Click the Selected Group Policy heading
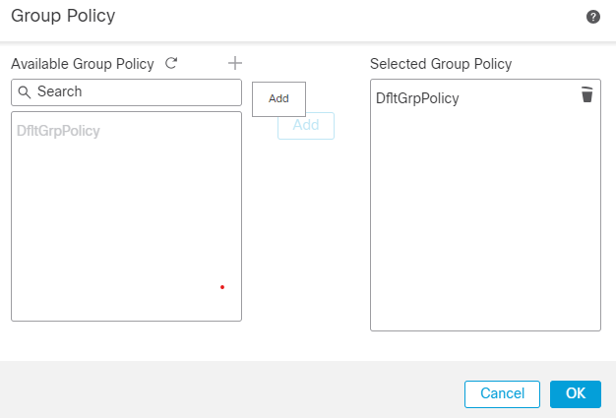 [x=441, y=64]
